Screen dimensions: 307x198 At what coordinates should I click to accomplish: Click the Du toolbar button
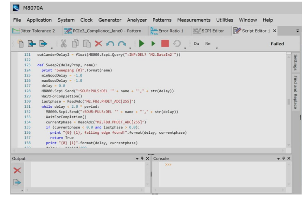pos(196,43)
